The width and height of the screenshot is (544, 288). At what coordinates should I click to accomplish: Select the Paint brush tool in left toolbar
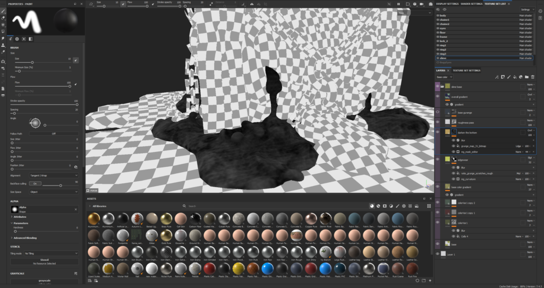3,11
